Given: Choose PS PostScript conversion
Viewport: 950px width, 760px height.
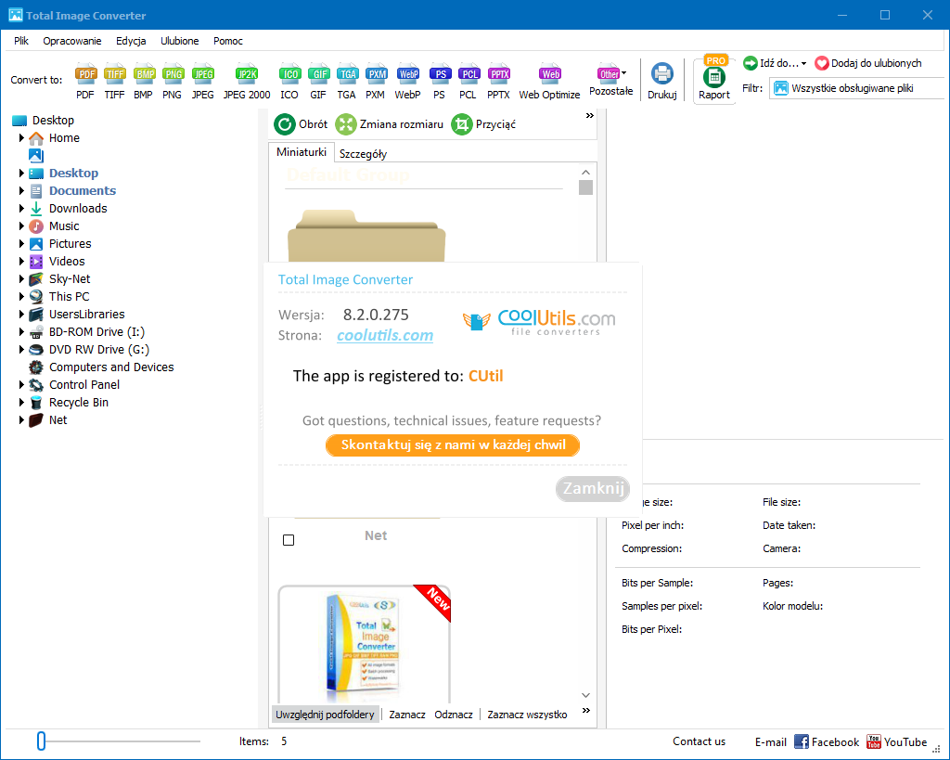Looking at the screenshot, I should pos(440,82).
